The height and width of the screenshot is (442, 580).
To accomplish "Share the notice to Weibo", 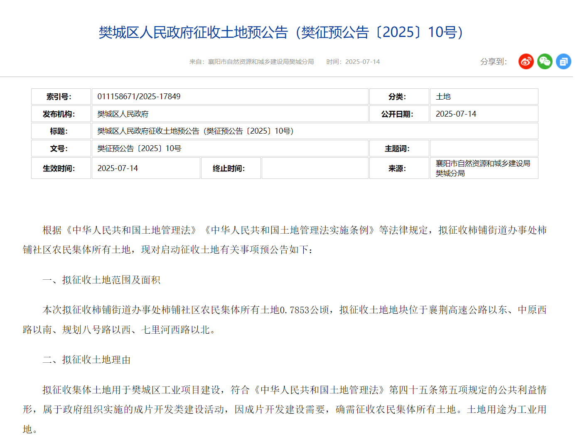I will [526, 61].
